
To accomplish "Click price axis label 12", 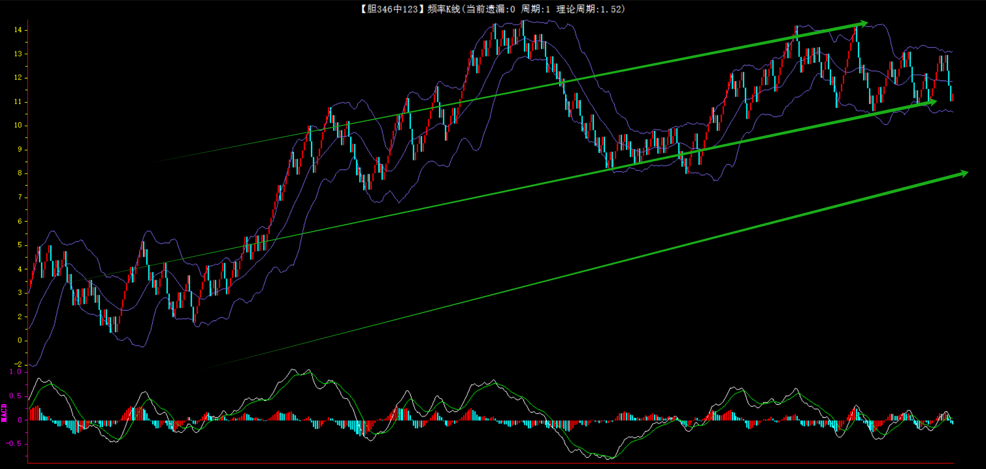I will (18, 77).
